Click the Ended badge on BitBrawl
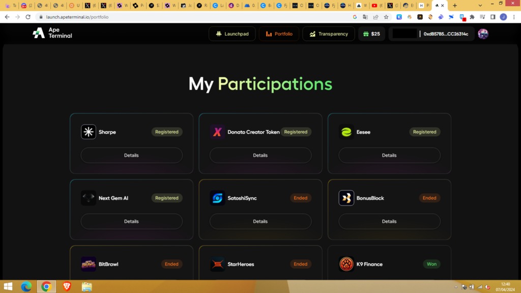The width and height of the screenshot is (521, 293). 171,264
